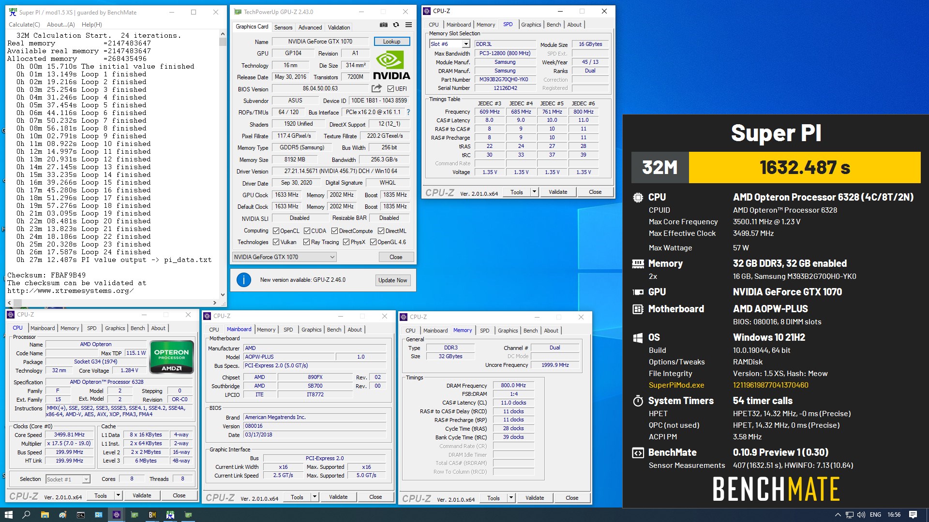Toggle the Ray Tracing checkbox

click(306, 242)
